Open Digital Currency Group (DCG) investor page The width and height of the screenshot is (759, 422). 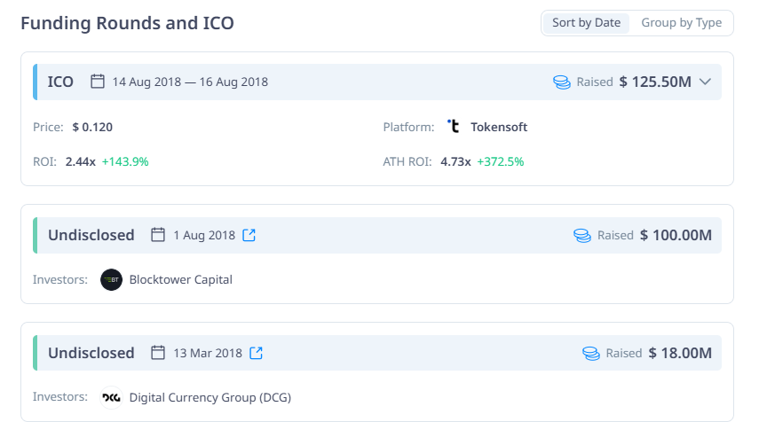(210, 397)
